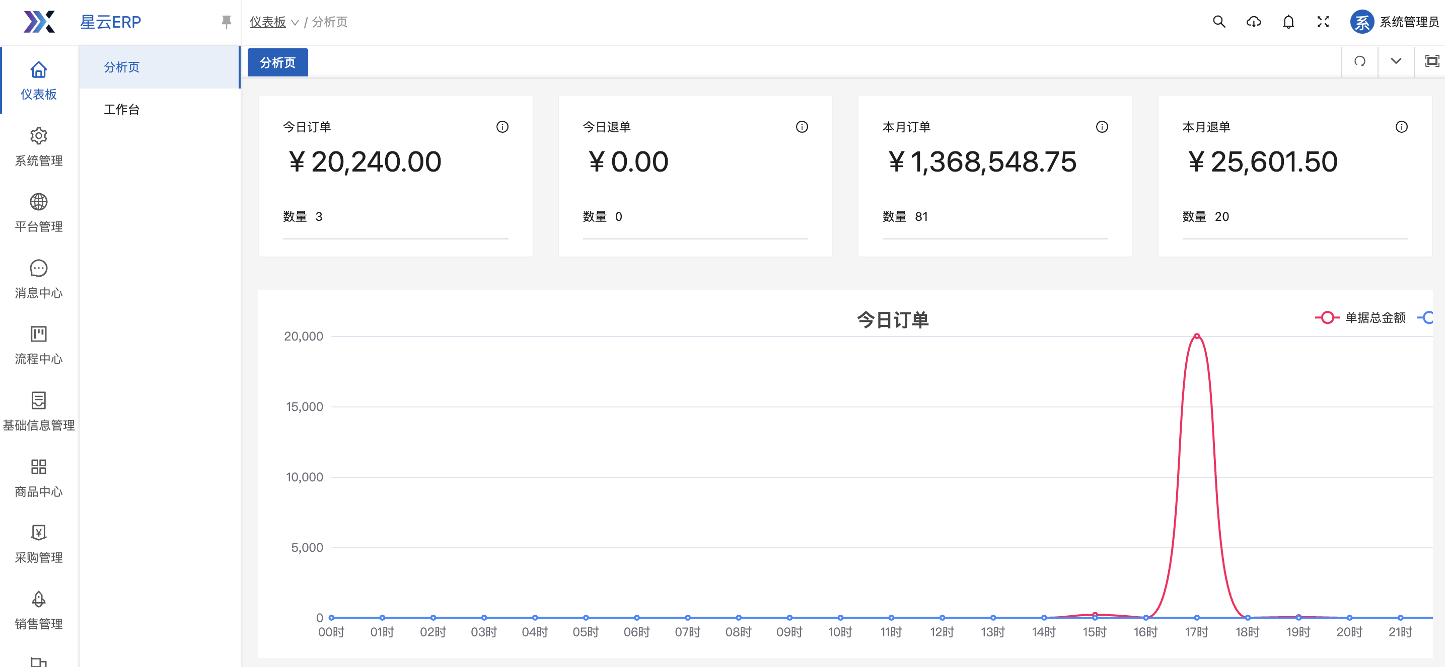Open the tab options chevron dropdown
Viewport: 1445px width, 667px height.
[x=1396, y=61]
